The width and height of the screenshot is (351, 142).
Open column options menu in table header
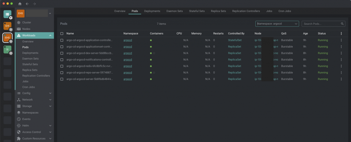341,33
